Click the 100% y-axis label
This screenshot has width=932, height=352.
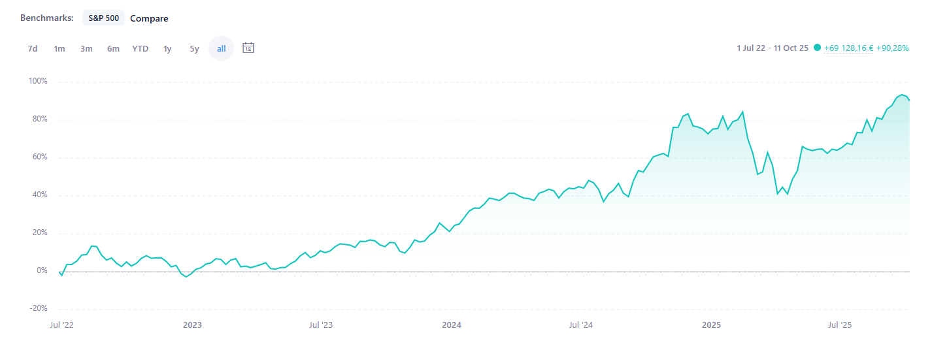point(39,81)
